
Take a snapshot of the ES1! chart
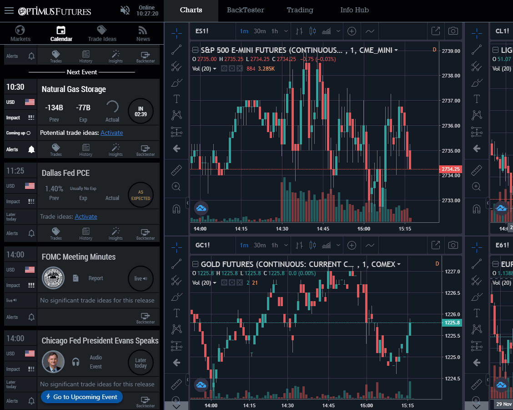453,31
